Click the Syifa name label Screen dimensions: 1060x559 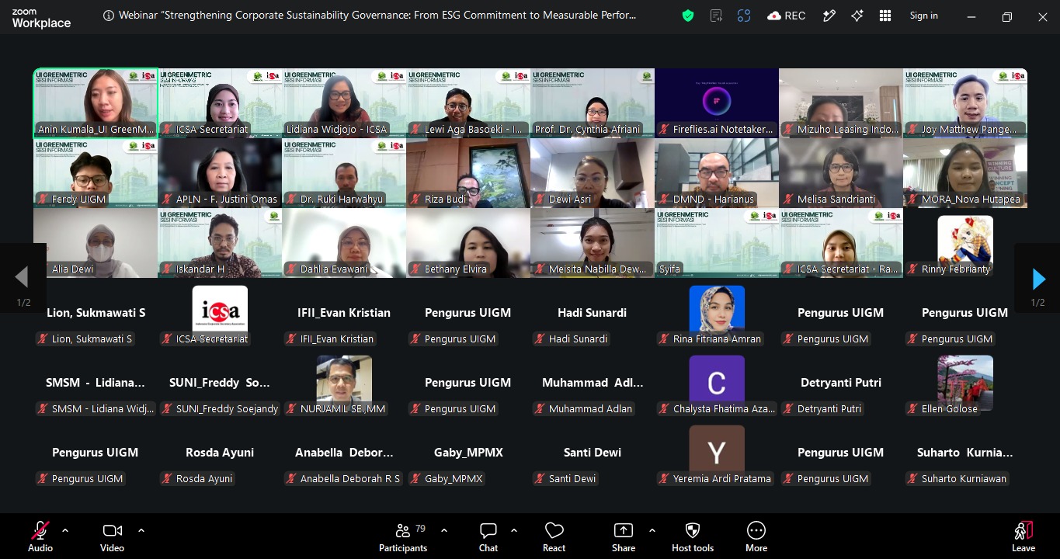click(x=669, y=269)
